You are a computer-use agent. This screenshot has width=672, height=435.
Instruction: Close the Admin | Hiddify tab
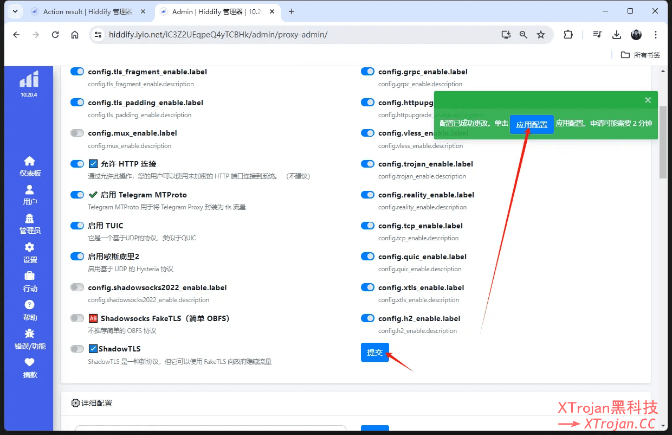(x=272, y=11)
